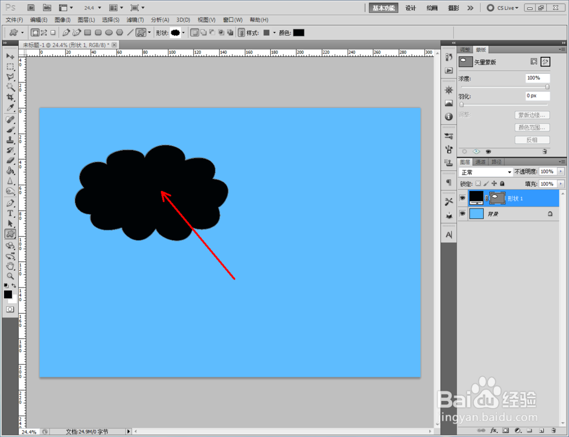This screenshot has width=569, height=437.
Task: Choose Polygon shape in options bar
Action: [x=119, y=32]
